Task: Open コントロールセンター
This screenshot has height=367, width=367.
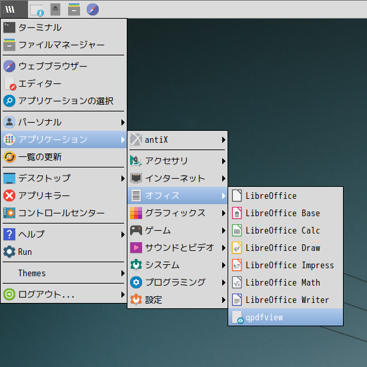Action: point(64,213)
